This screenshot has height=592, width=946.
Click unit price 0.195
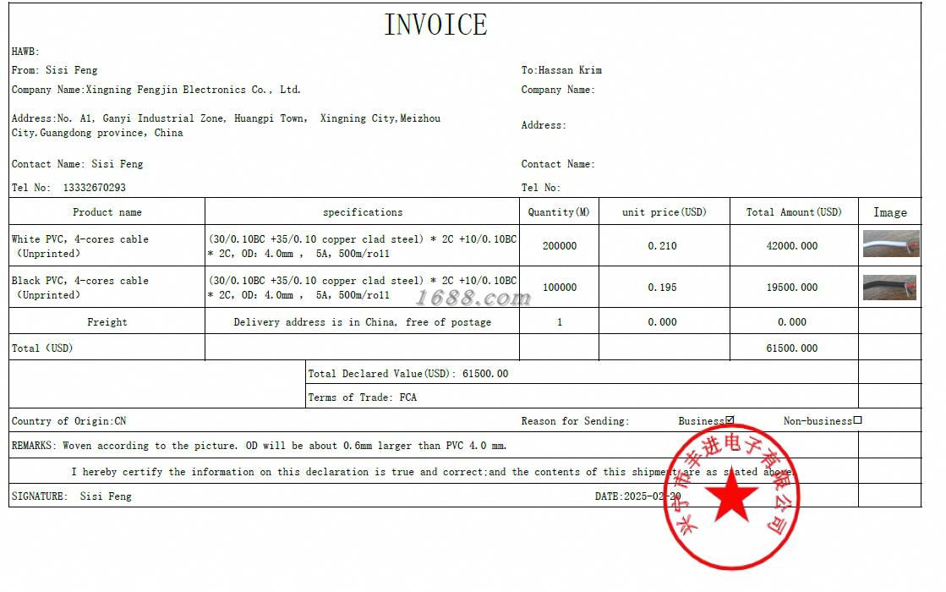point(663,288)
